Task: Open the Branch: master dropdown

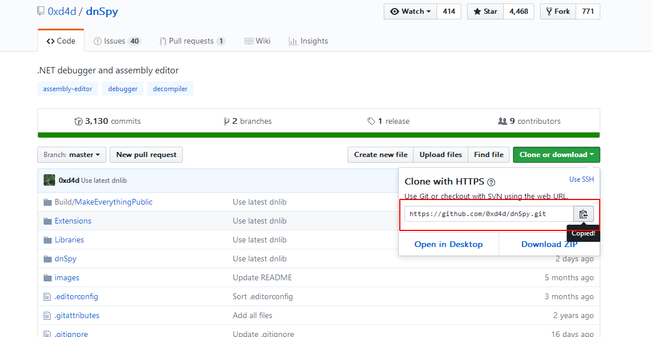Action: [x=72, y=155]
